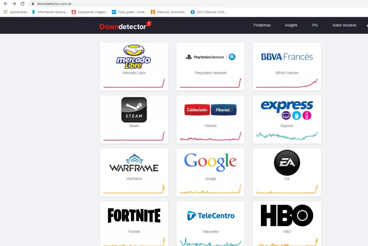Click the browser forward arrow
Screen dimensions: 368x246
14,4
